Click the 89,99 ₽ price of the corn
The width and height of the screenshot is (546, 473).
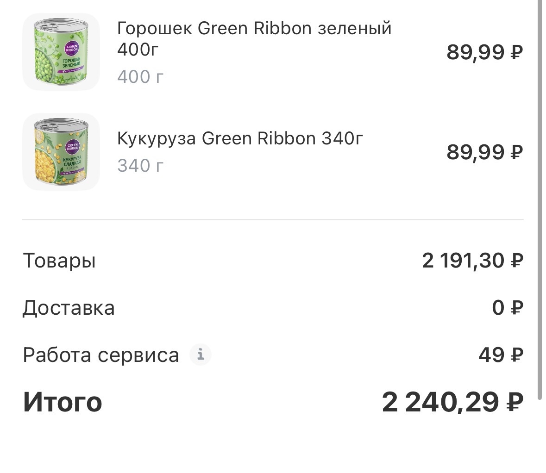484,152
